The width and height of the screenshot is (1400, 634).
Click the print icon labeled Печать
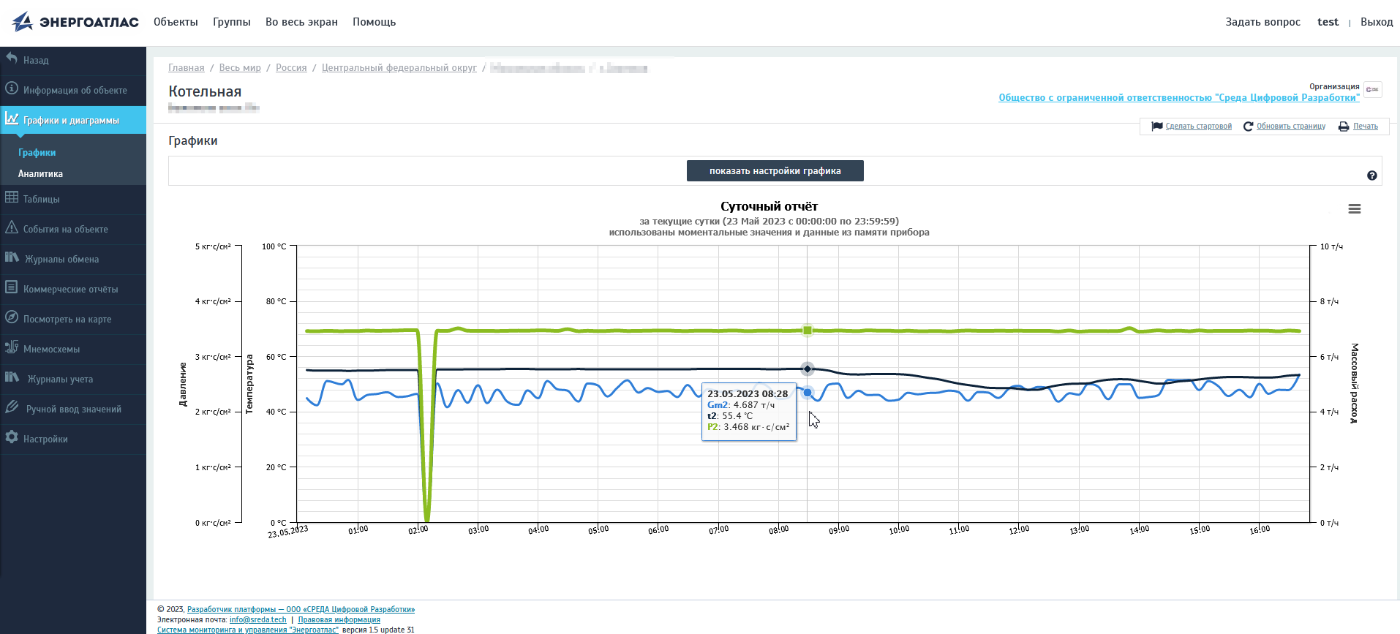pyautogui.click(x=1344, y=127)
